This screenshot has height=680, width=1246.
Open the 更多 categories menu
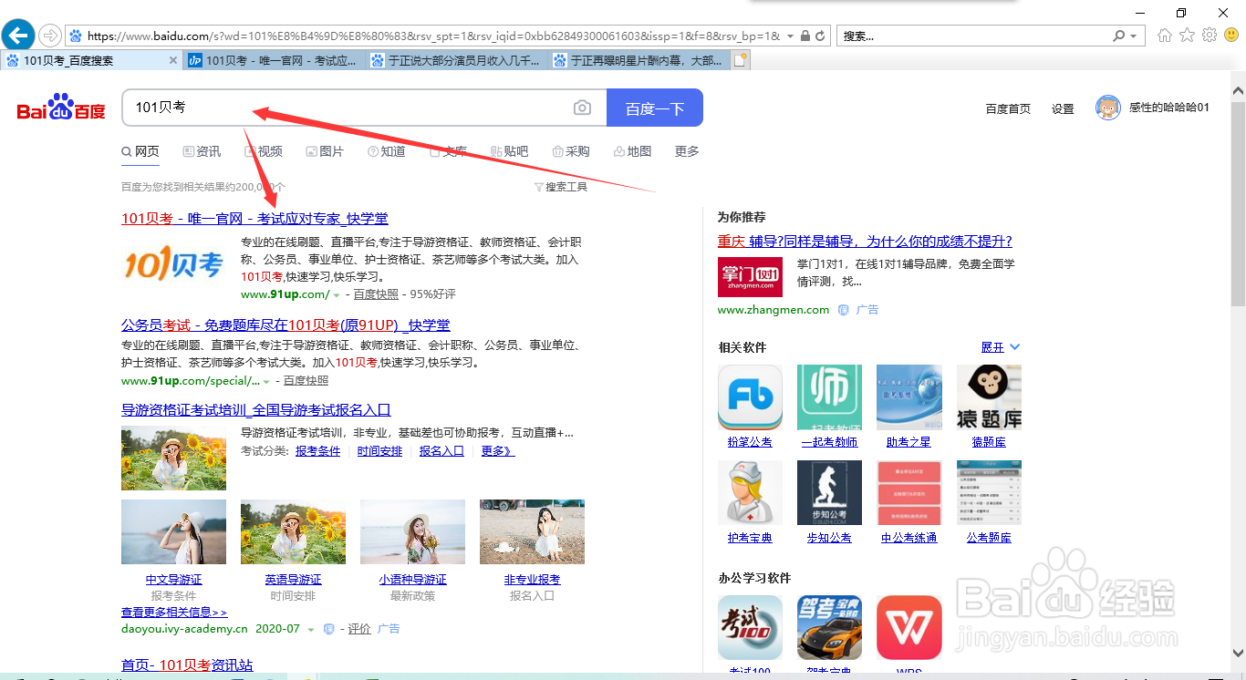pos(687,151)
